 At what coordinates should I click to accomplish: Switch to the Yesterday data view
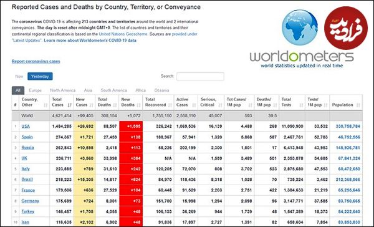point(40,76)
